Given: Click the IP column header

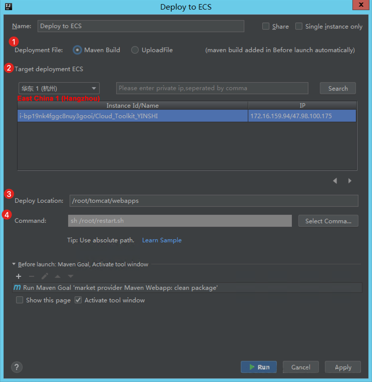Looking at the screenshot, I should point(302,106).
